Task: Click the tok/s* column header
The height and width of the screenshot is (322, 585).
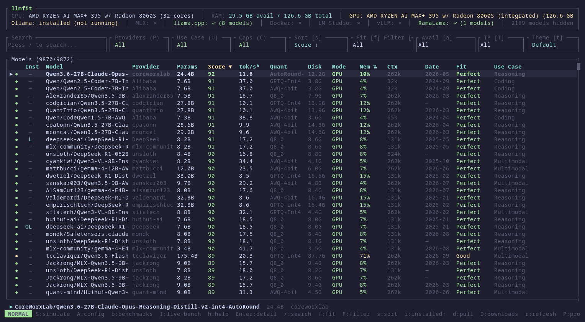Action: (249, 67)
